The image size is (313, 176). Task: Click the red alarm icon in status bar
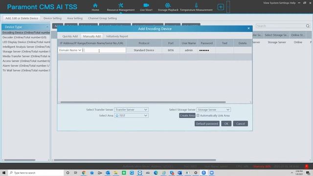307,166
